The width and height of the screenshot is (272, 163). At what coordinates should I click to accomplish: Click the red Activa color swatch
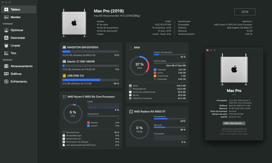[155, 73]
